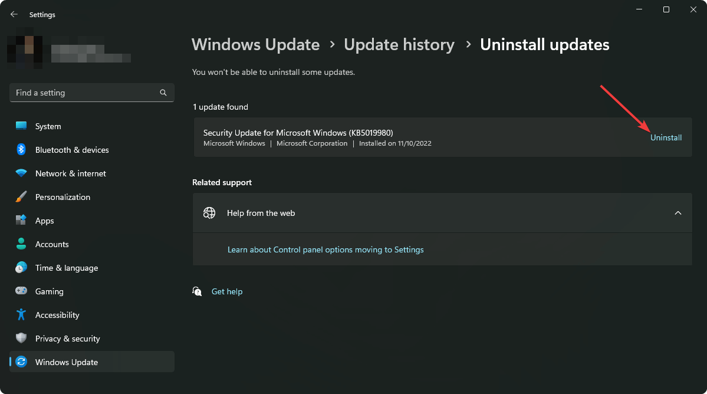The width and height of the screenshot is (707, 394).
Task: Go to Gaming settings
Action: tap(91, 291)
